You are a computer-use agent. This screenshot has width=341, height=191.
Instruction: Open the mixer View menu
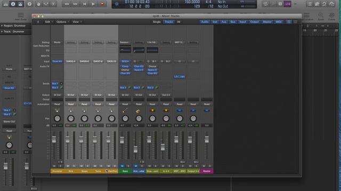tap(77, 22)
